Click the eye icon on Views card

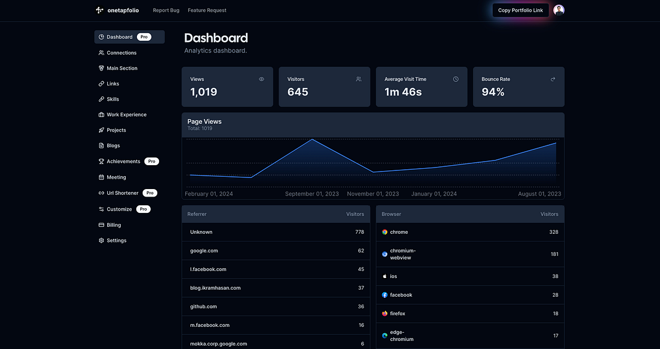coord(262,79)
